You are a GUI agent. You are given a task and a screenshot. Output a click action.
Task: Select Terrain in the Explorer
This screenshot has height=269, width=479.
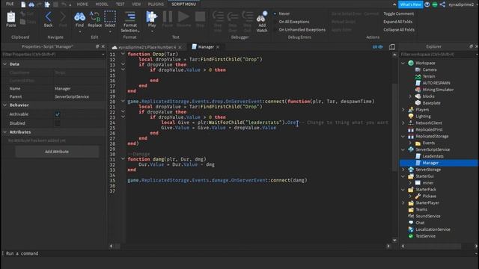click(x=429, y=76)
